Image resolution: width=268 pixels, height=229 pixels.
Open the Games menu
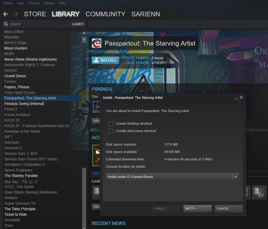point(49,3)
